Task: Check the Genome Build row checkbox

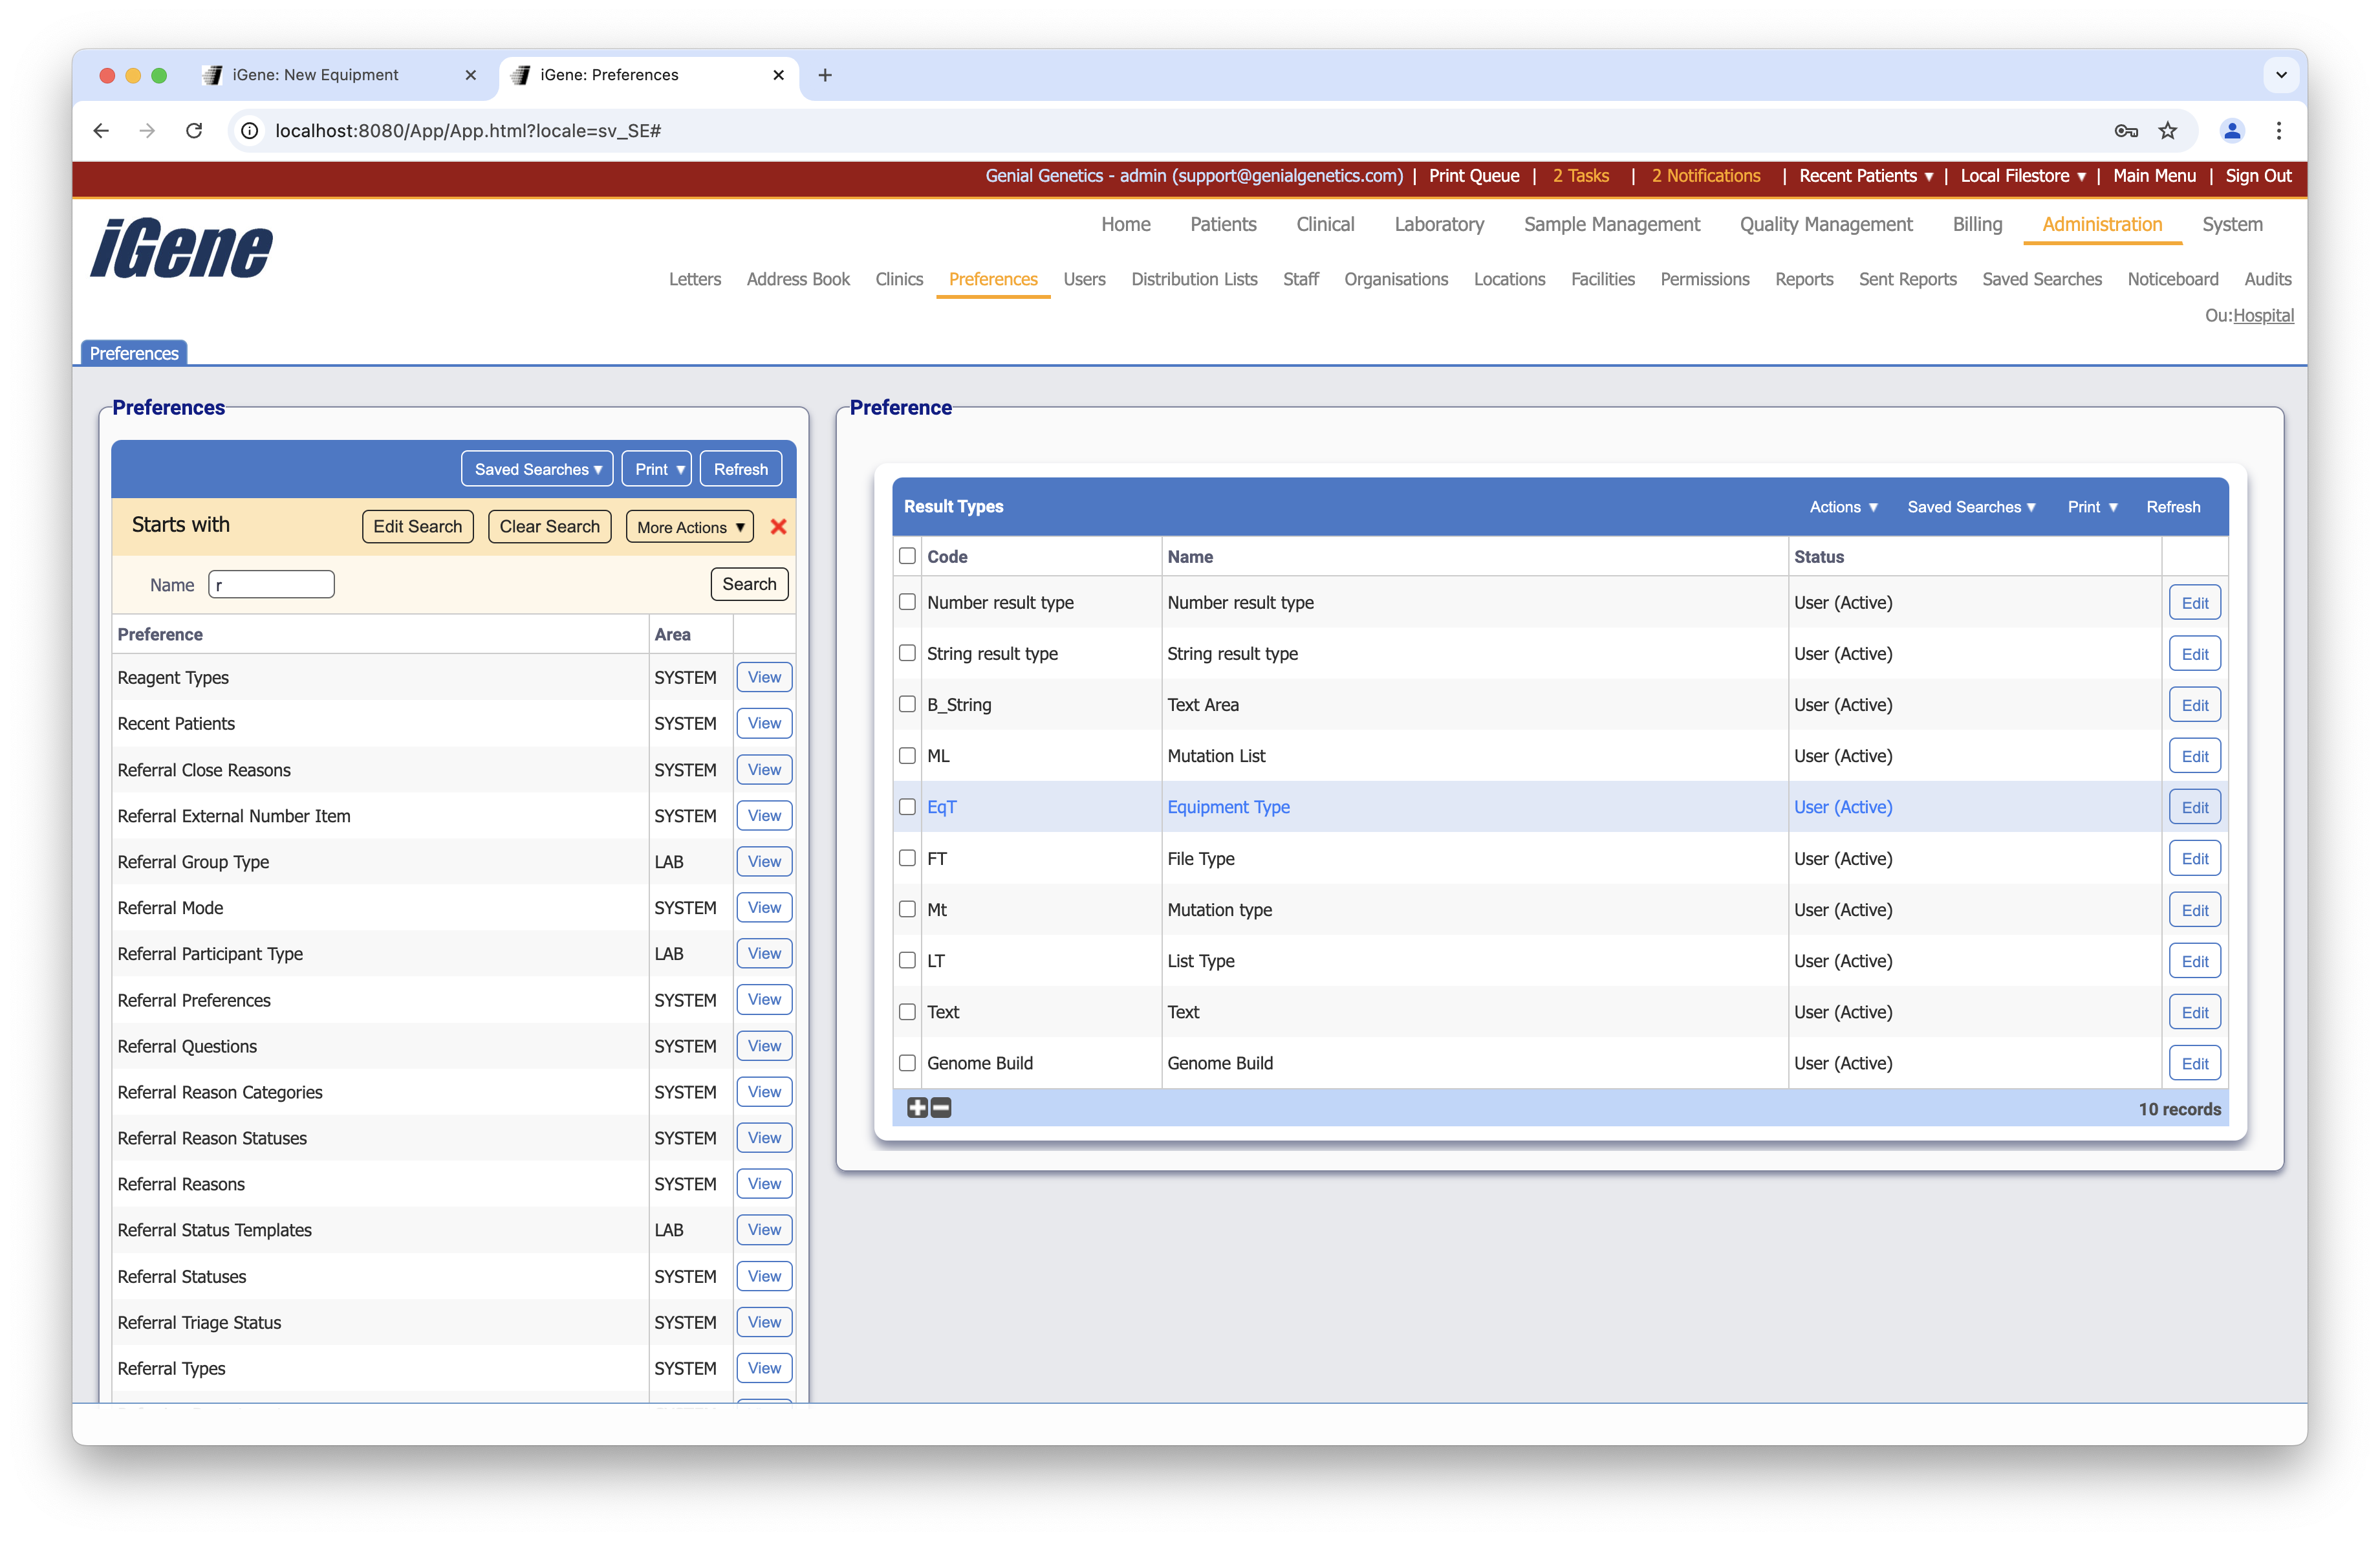Action: [907, 1063]
